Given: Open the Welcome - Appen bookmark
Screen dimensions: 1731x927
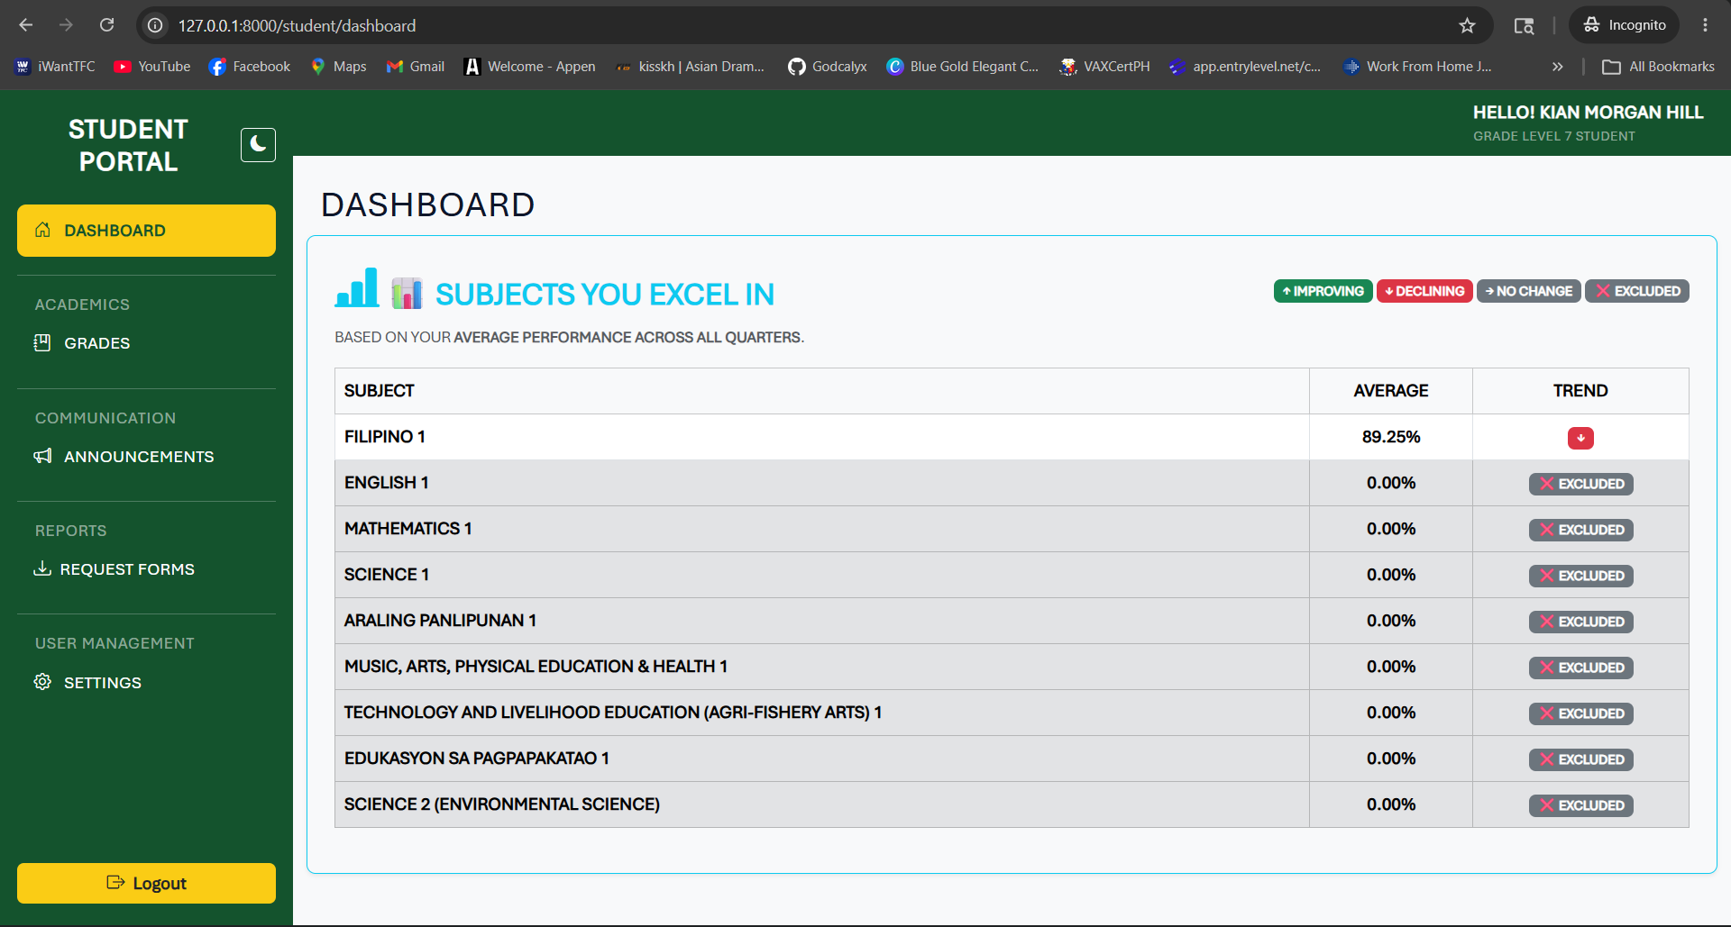Looking at the screenshot, I should point(529,67).
